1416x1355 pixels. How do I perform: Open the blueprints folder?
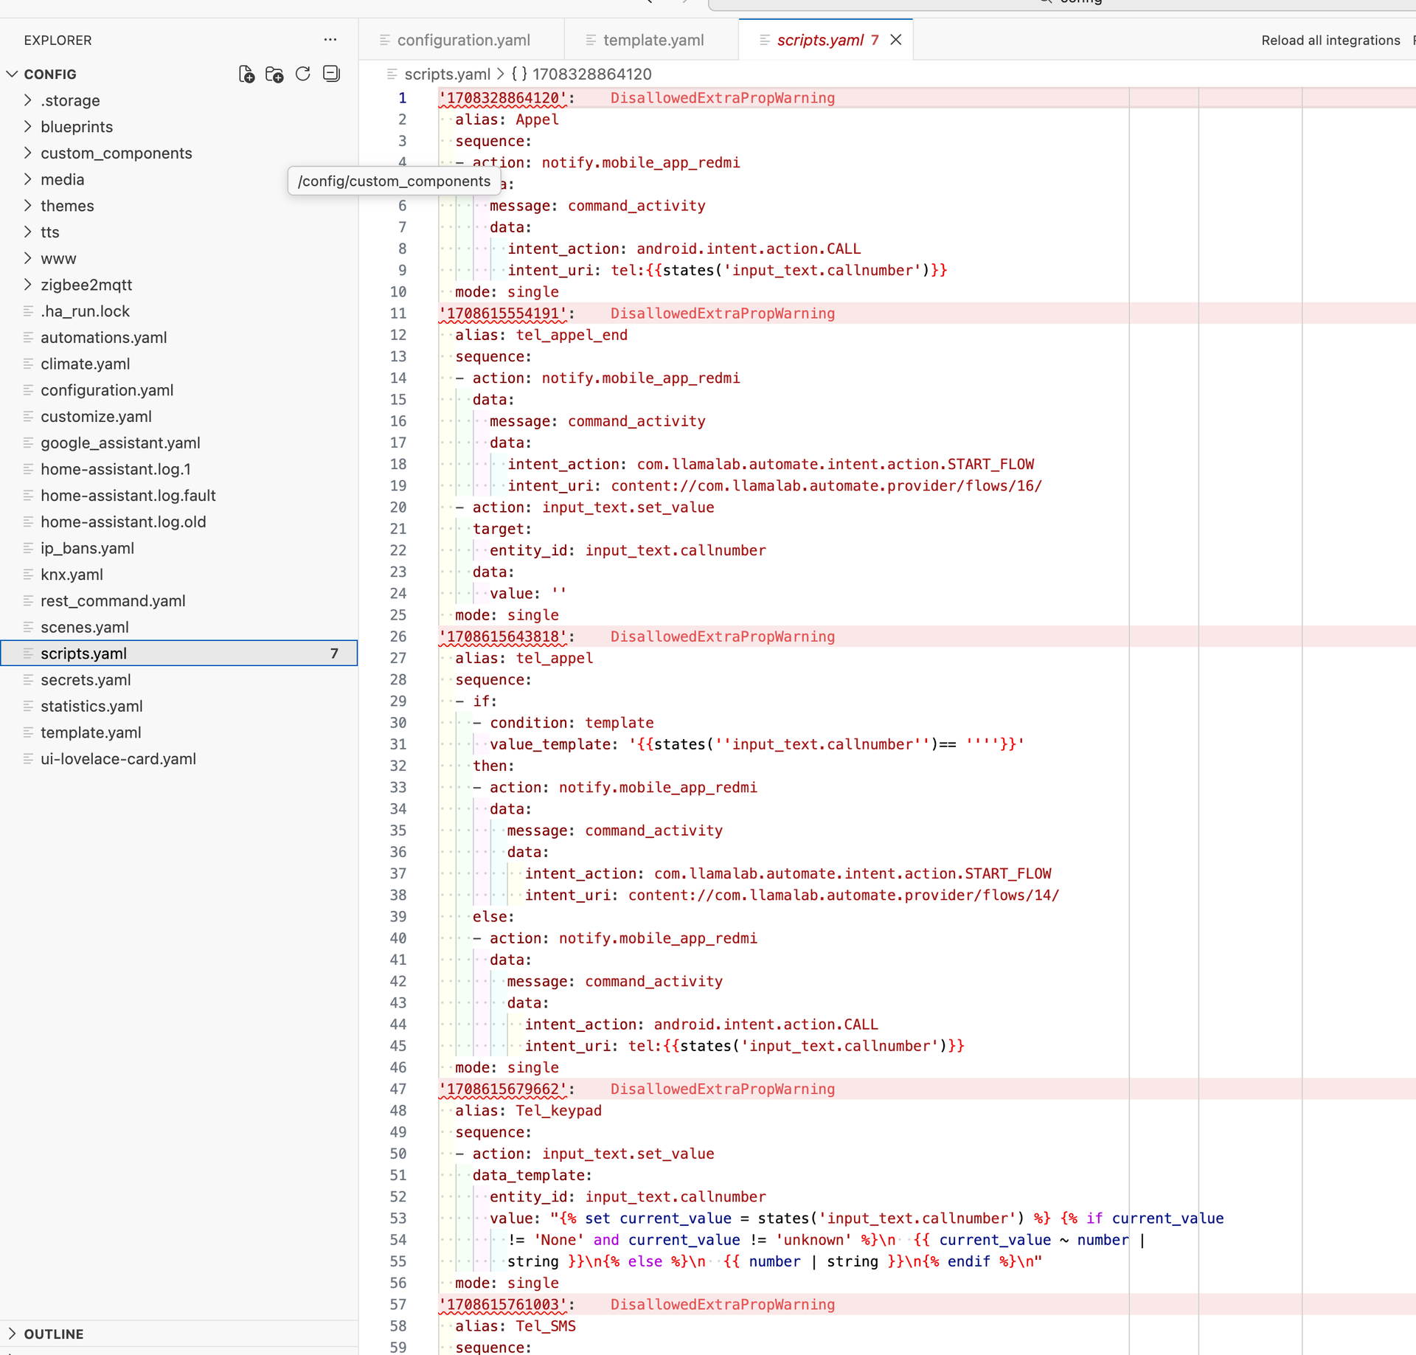tap(76, 126)
